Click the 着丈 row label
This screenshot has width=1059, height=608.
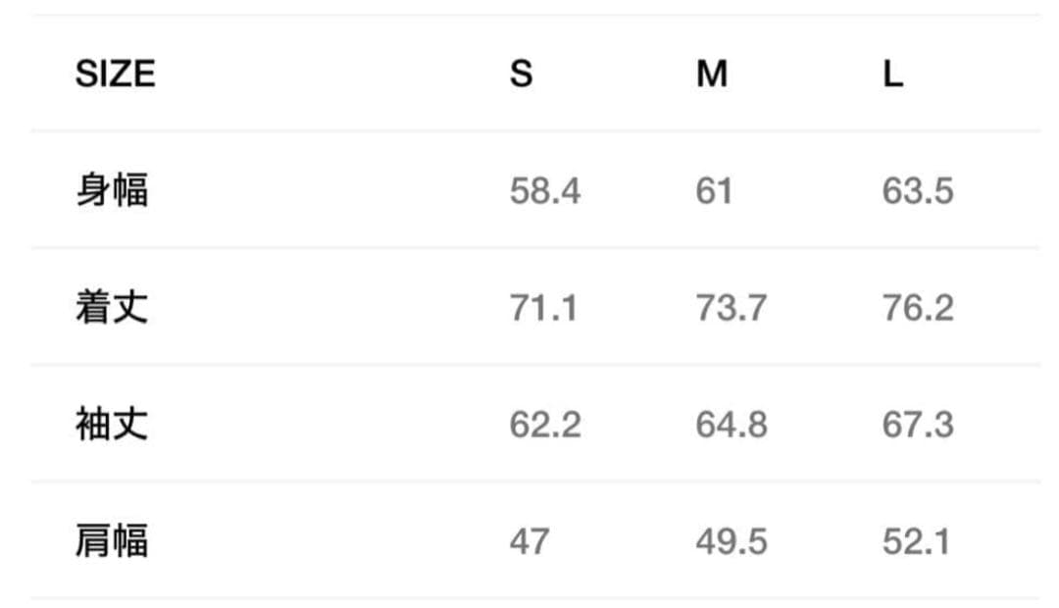click(112, 308)
